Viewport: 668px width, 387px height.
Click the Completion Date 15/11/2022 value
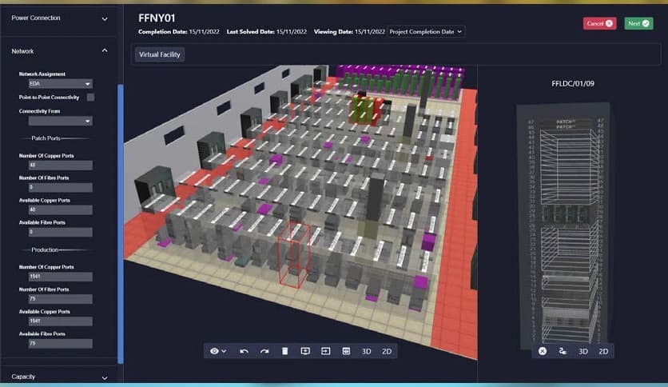[x=204, y=31]
